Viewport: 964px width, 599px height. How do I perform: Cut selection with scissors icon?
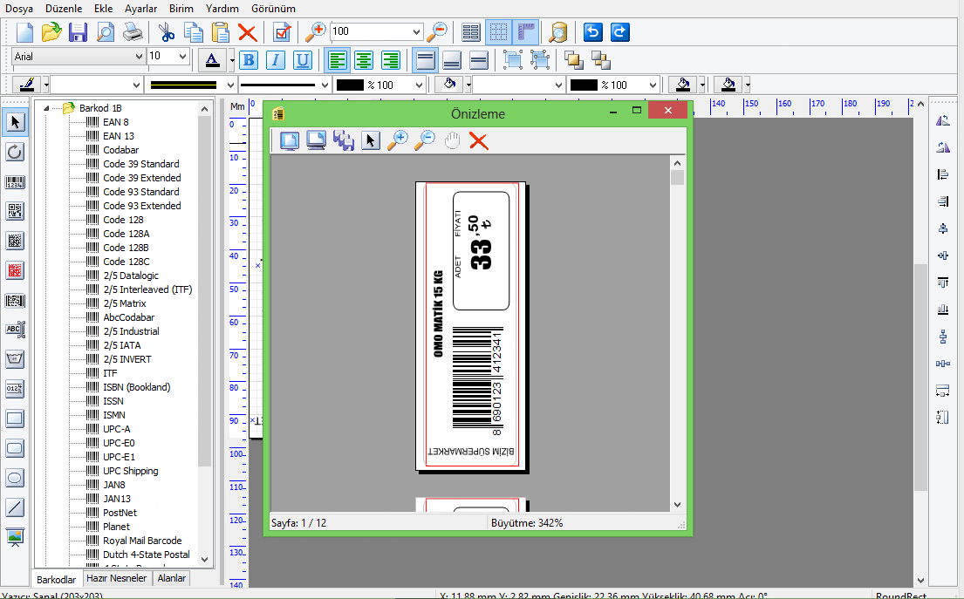pos(166,32)
